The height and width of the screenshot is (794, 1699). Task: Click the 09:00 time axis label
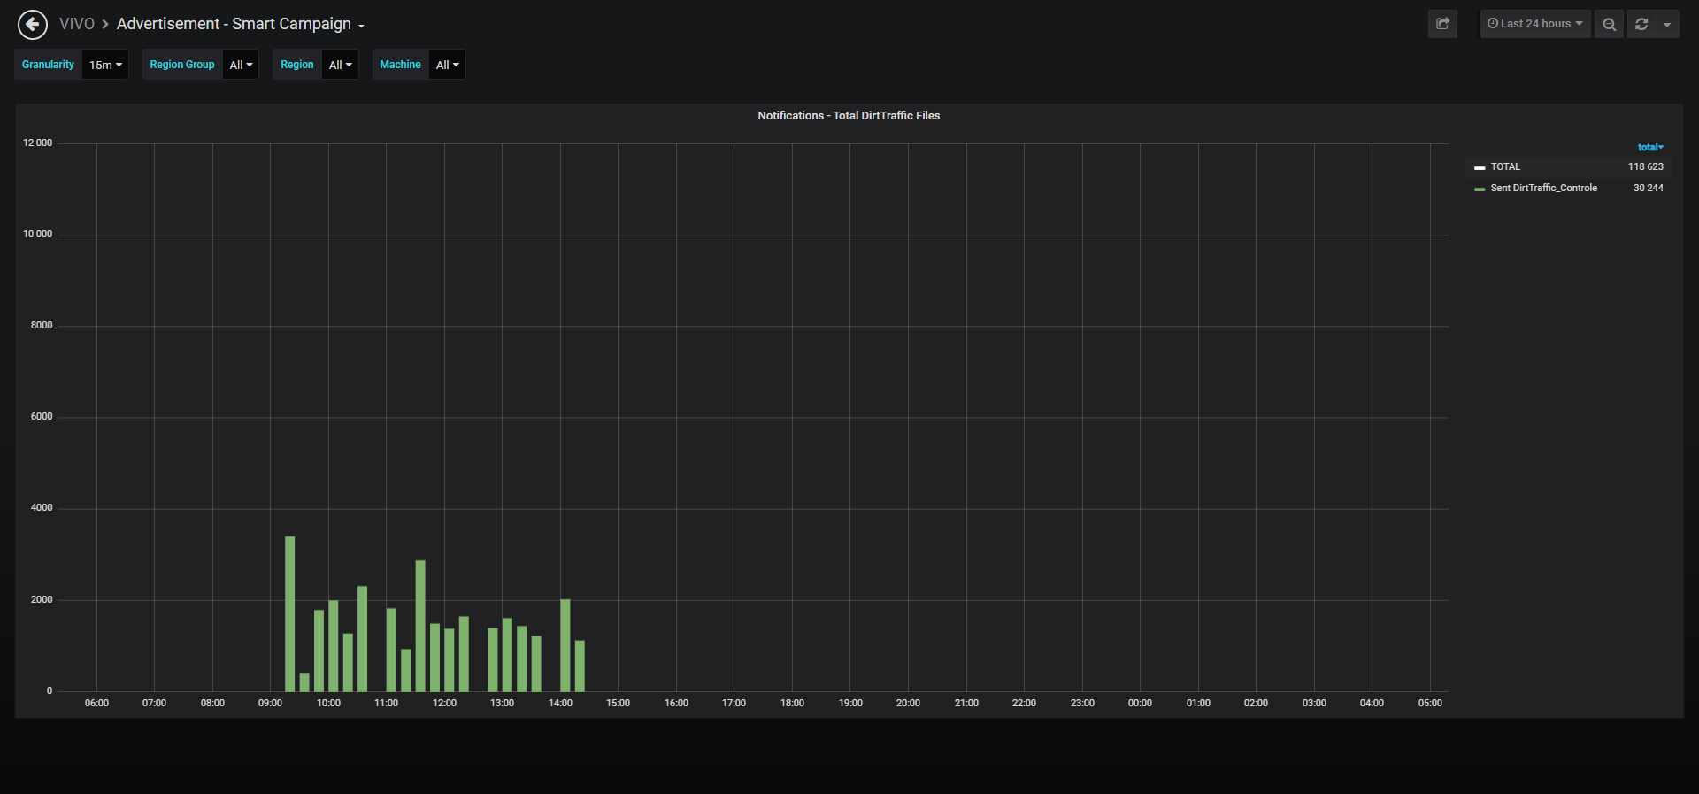(x=270, y=703)
